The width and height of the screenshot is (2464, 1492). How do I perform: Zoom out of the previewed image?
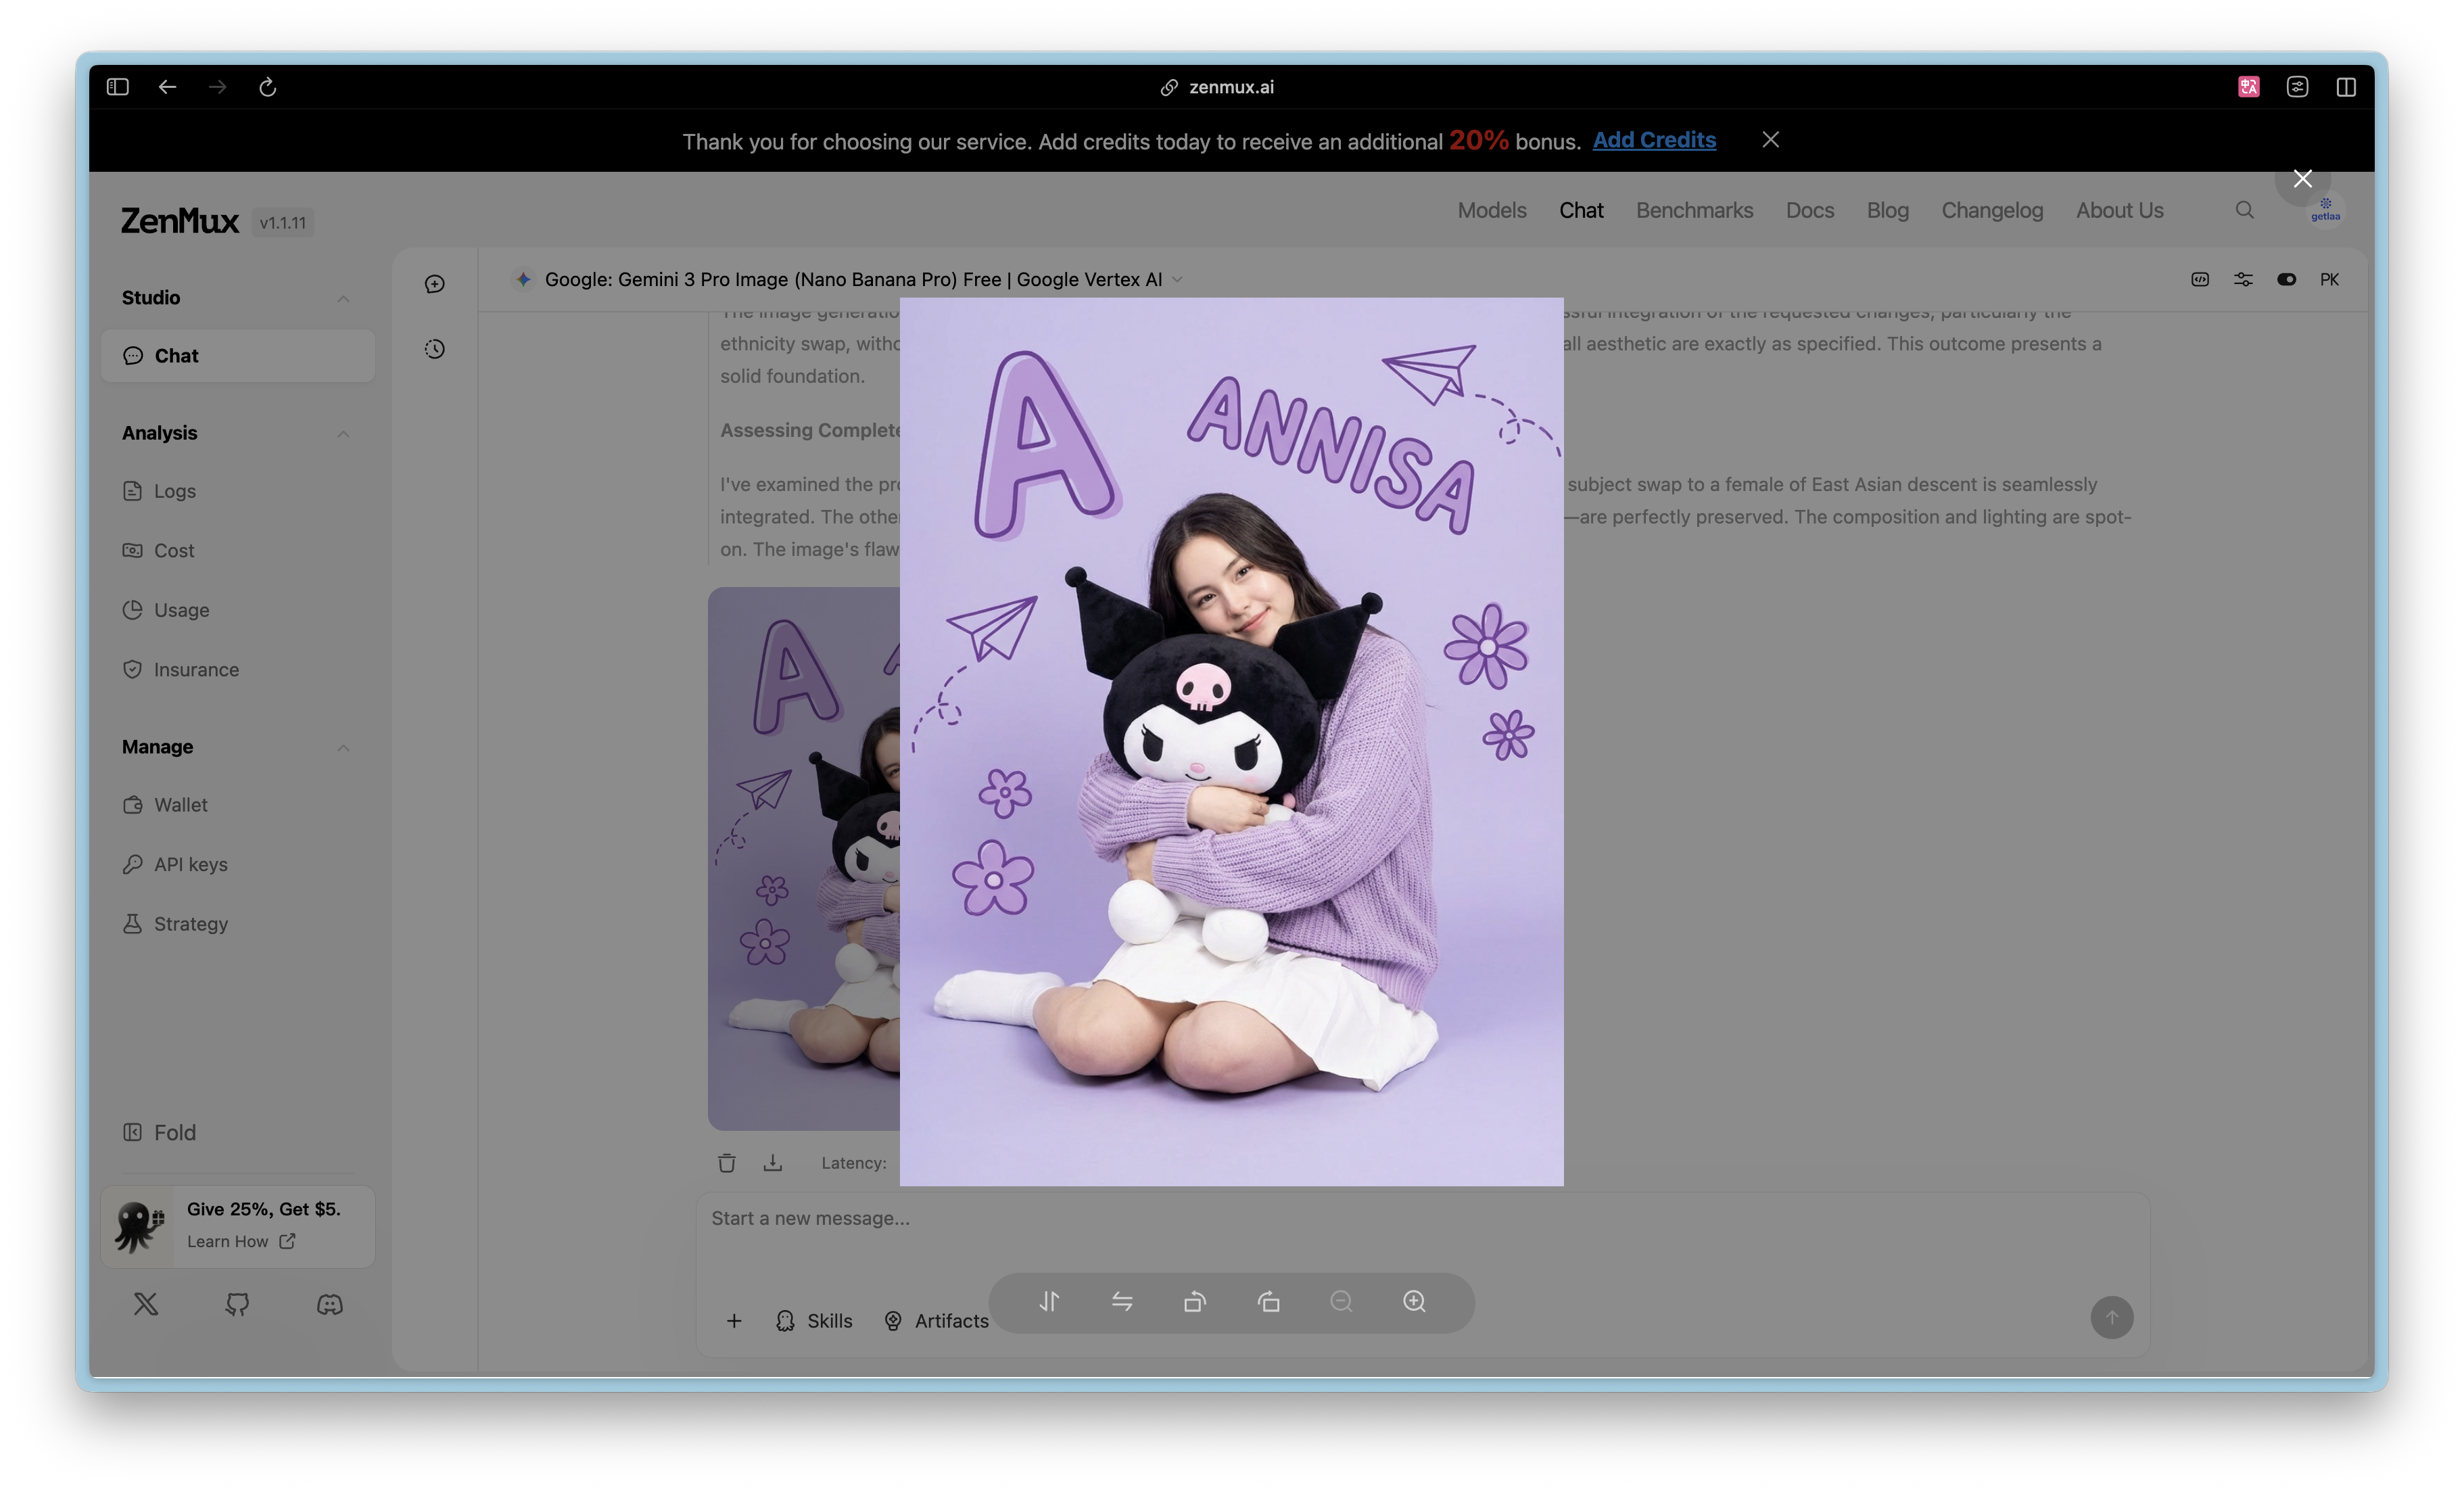point(1341,1301)
